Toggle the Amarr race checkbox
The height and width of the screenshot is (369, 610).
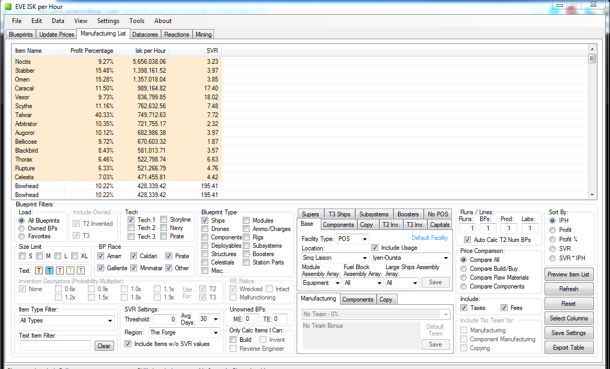[101, 256]
